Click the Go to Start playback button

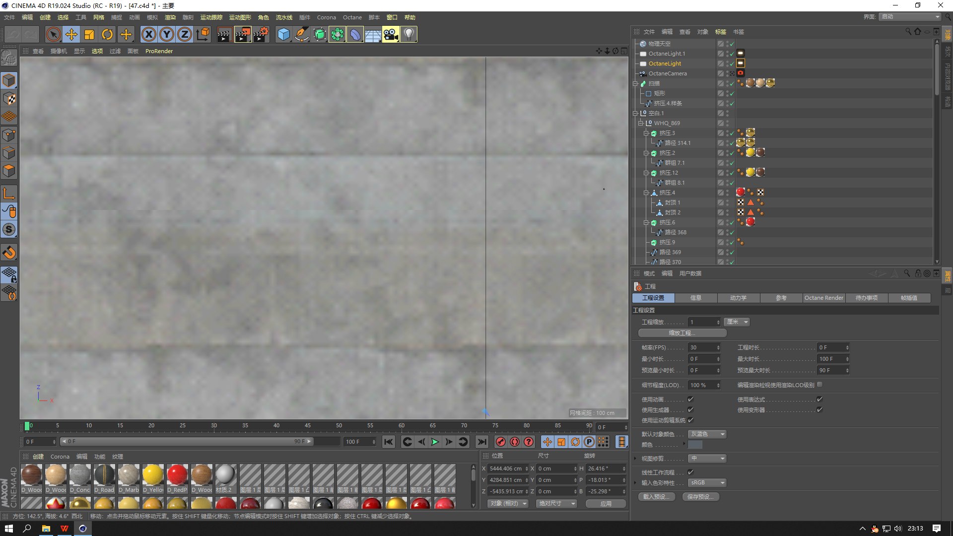coord(389,442)
